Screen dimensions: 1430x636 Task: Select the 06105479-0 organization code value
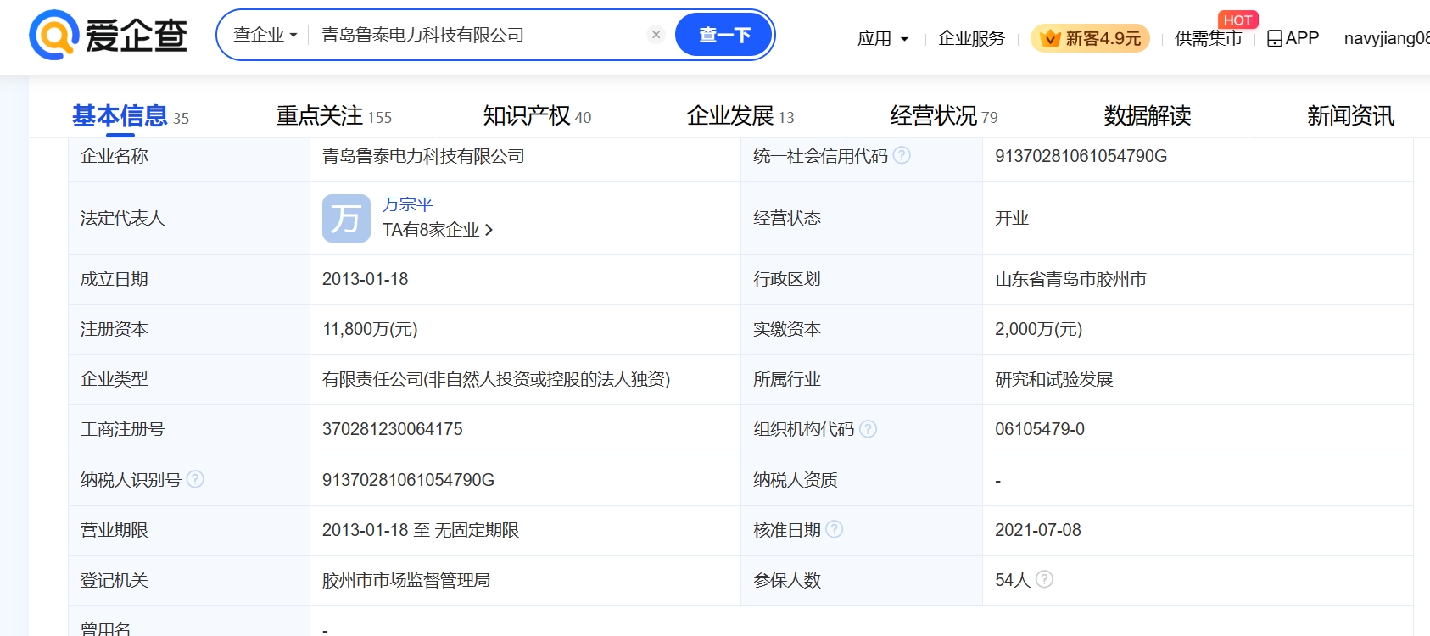(x=1040, y=429)
